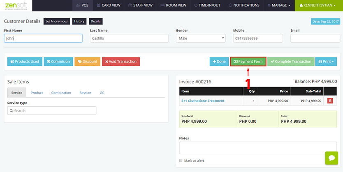Click the Discount PHP 0.00 value

[x=248, y=122]
